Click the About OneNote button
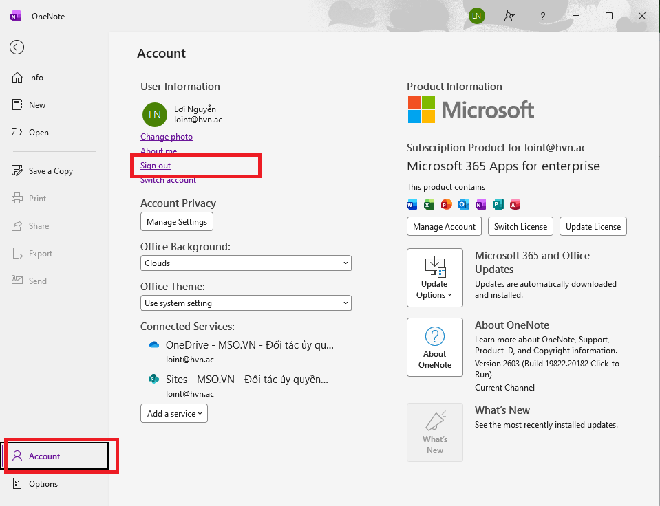660x506 pixels. [435, 347]
